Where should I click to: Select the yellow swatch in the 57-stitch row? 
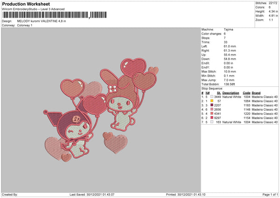[212, 101]
